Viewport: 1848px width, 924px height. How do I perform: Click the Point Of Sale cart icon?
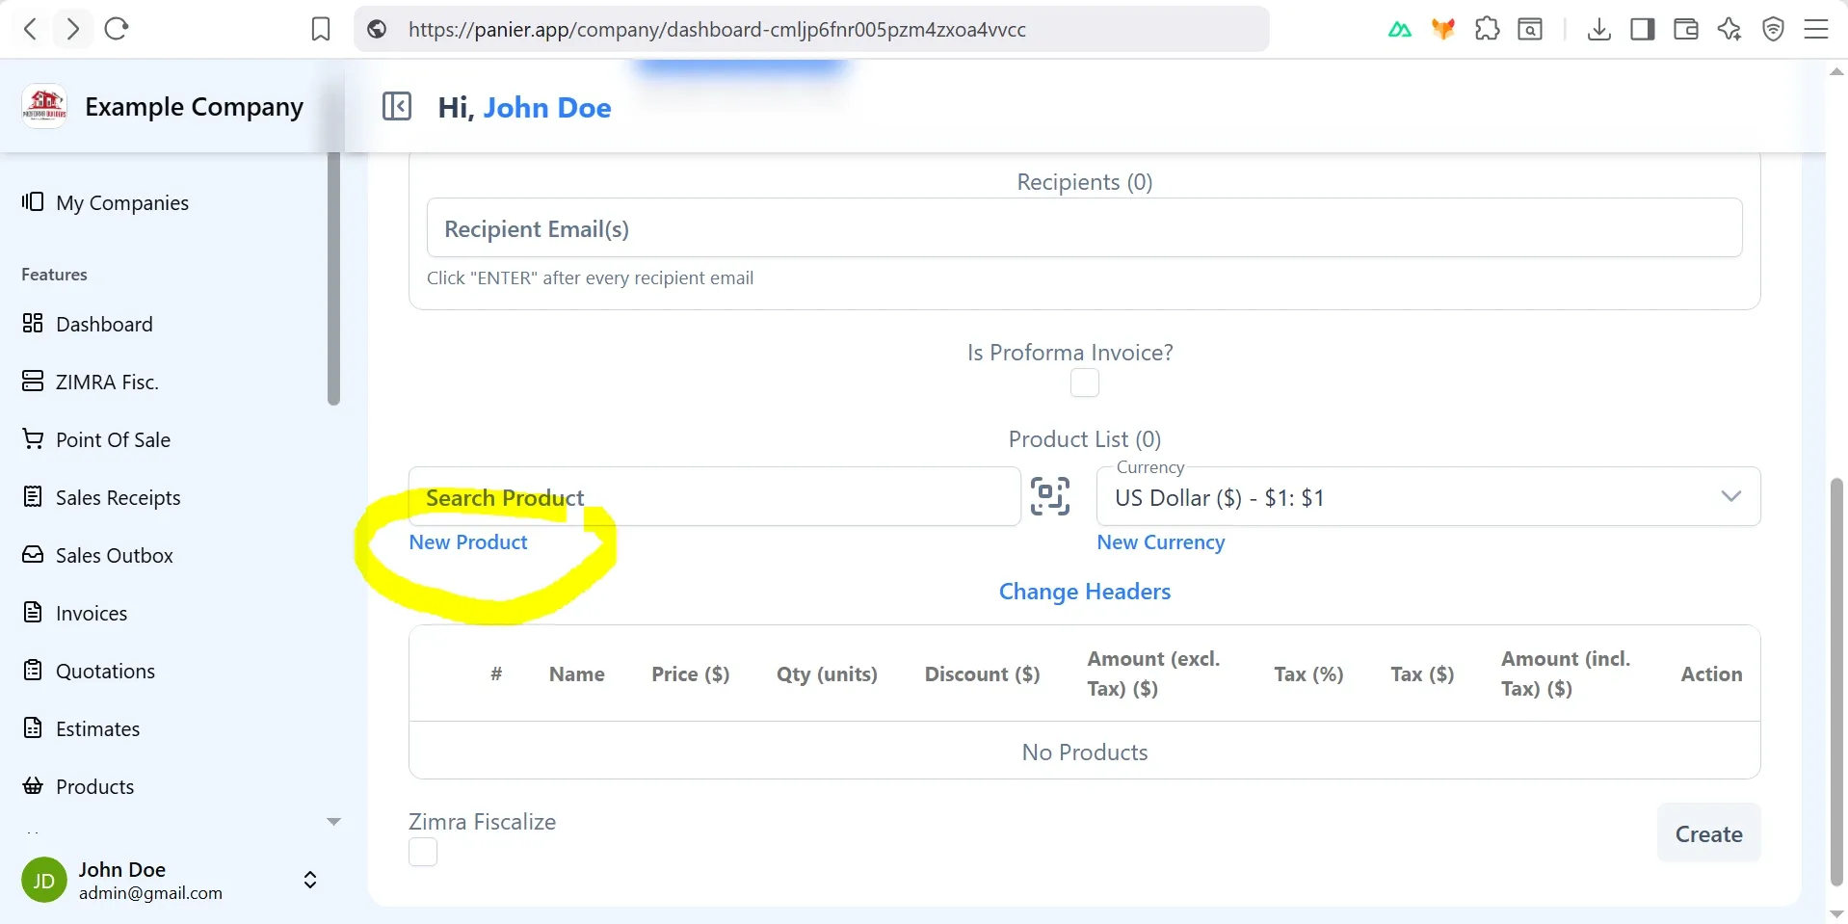33,438
